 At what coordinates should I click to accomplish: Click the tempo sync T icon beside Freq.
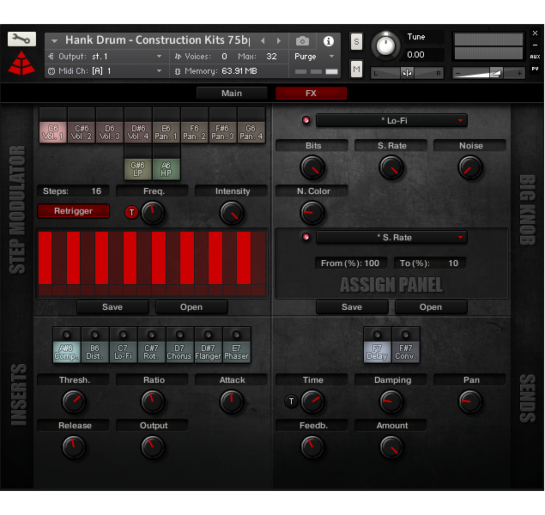pyautogui.click(x=131, y=212)
